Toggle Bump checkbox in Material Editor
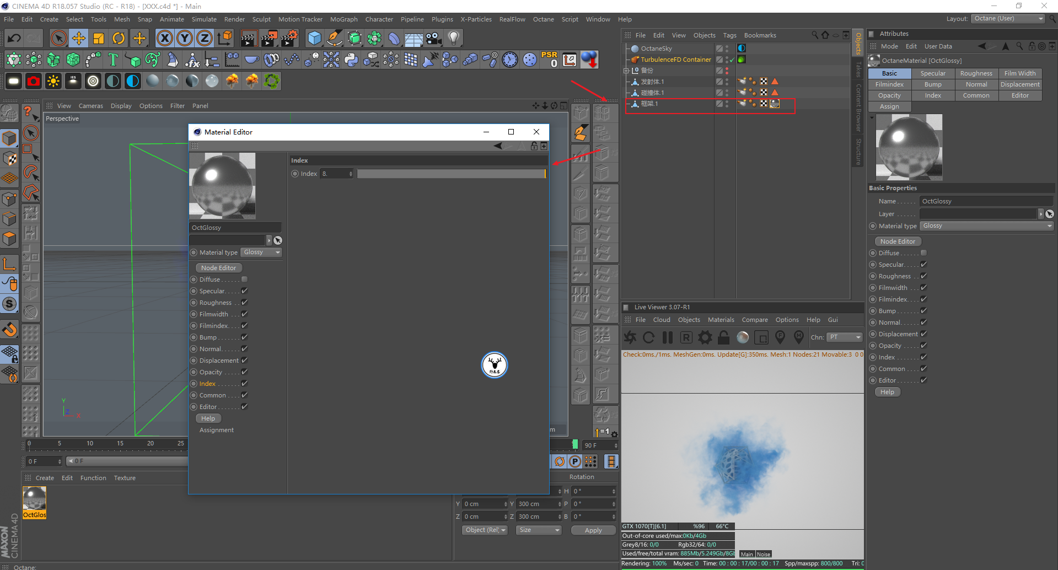 (x=244, y=337)
